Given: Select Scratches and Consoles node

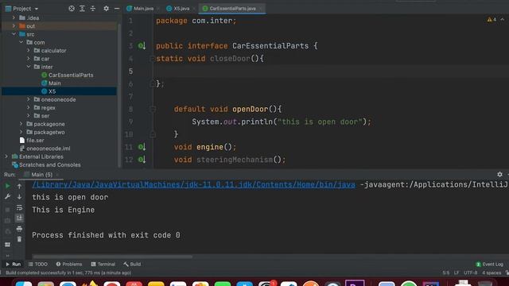Looking at the screenshot, I should point(46,164).
